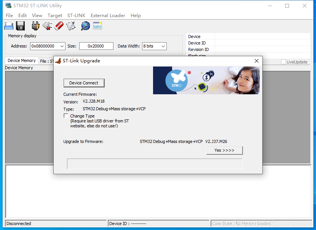This screenshot has width=316, height=230.
Task: Click the Device Connect button
Action: (84, 83)
